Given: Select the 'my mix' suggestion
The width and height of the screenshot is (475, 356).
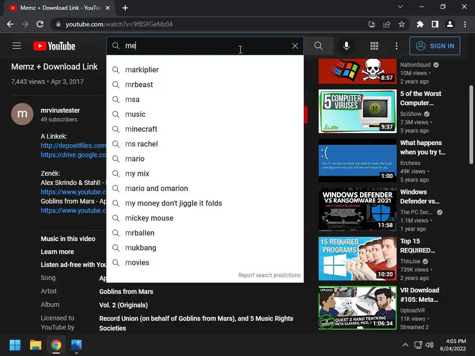Looking at the screenshot, I should tap(205, 174).
